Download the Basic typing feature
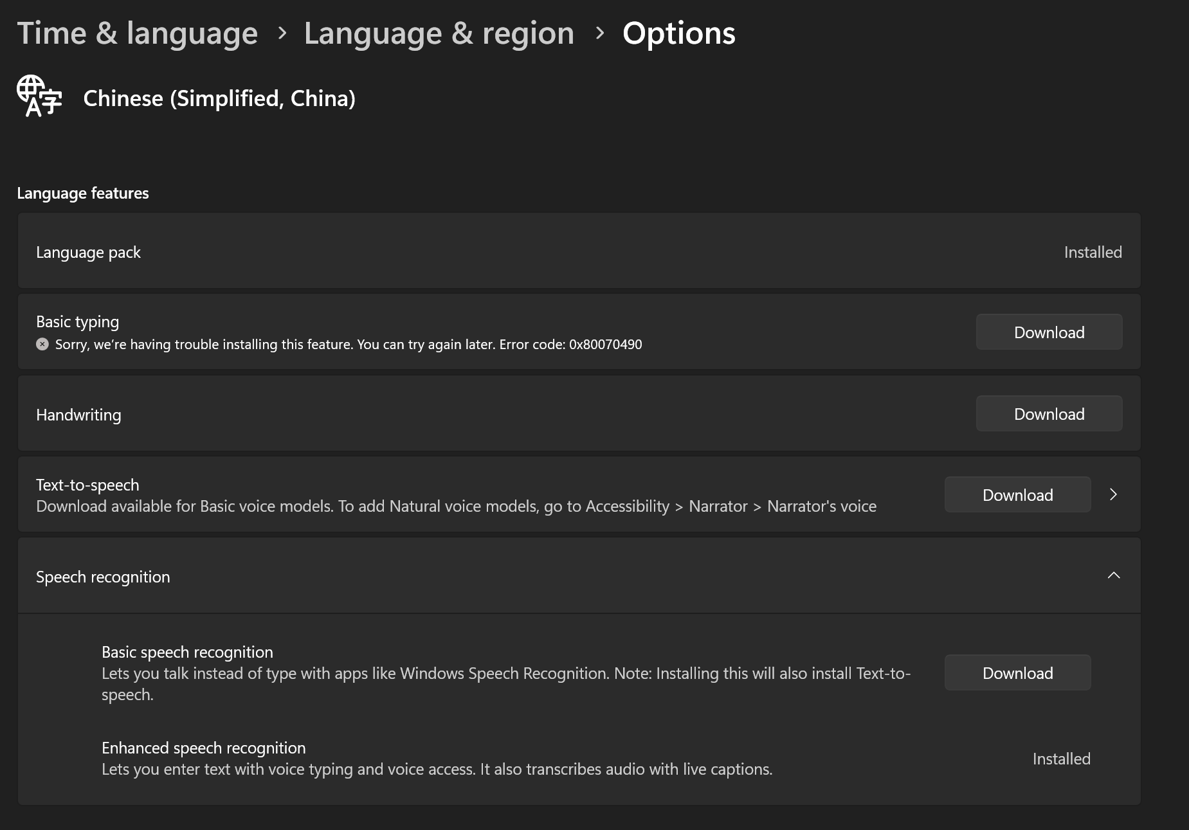1189x830 pixels. click(1049, 332)
